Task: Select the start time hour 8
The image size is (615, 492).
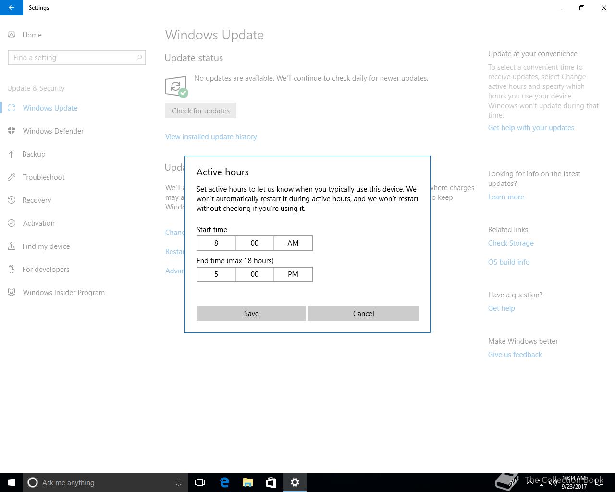Action: point(216,243)
